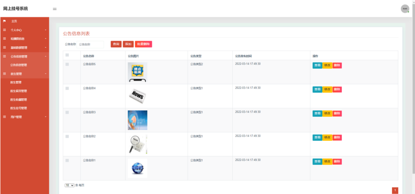This screenshot has height=194, width=415.
Task: Click the 网上挂号系统 site title
Action: coord(15,8)
